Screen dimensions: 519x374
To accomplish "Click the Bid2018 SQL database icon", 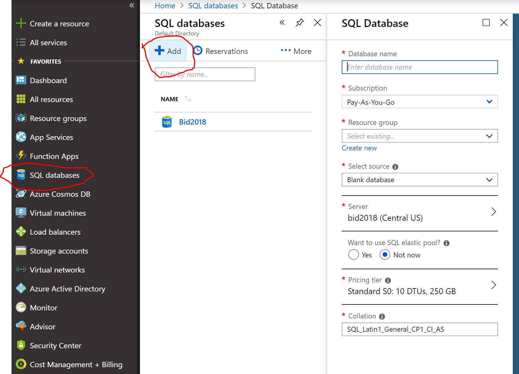I will 167,122.
